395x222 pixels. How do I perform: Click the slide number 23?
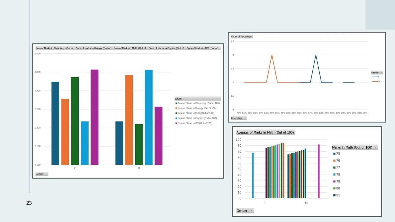29,203
